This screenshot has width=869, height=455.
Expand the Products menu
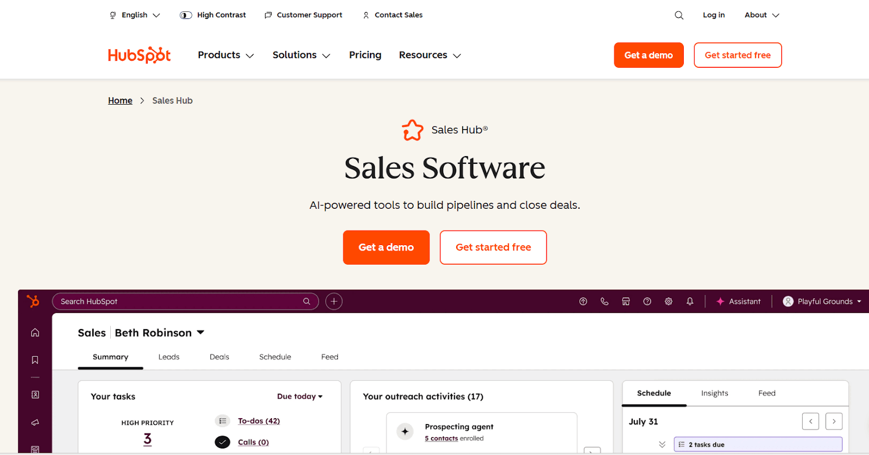tap(226, 55)
